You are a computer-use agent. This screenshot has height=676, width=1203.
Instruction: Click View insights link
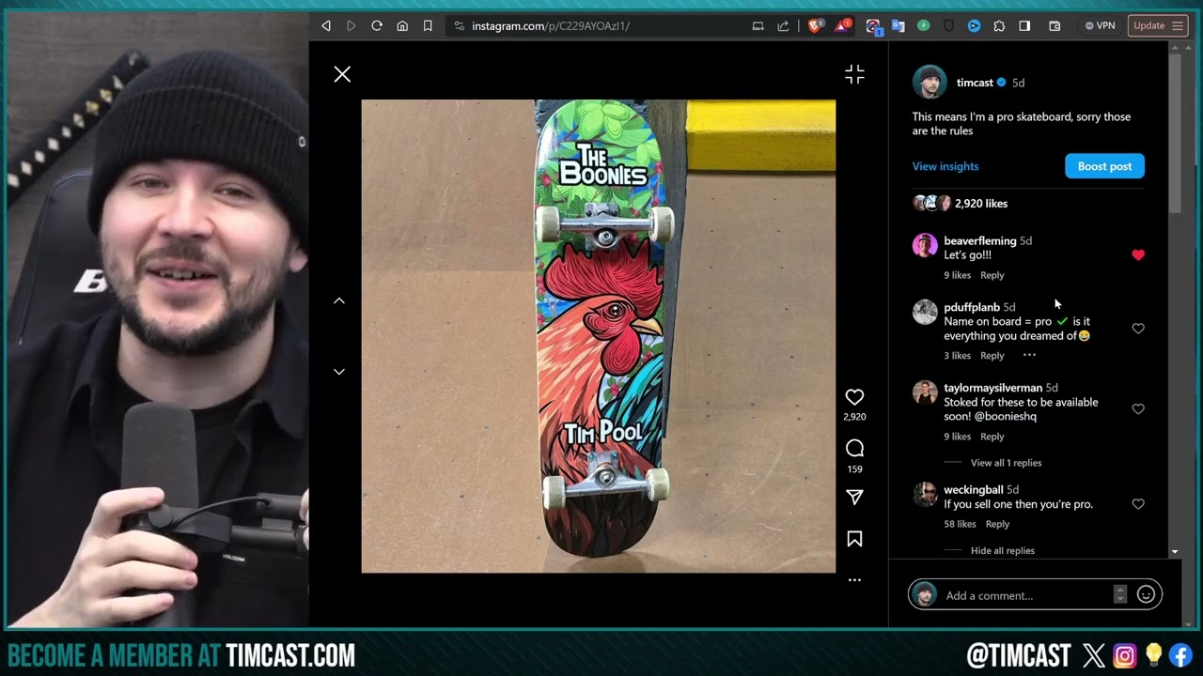pos(945,166)
